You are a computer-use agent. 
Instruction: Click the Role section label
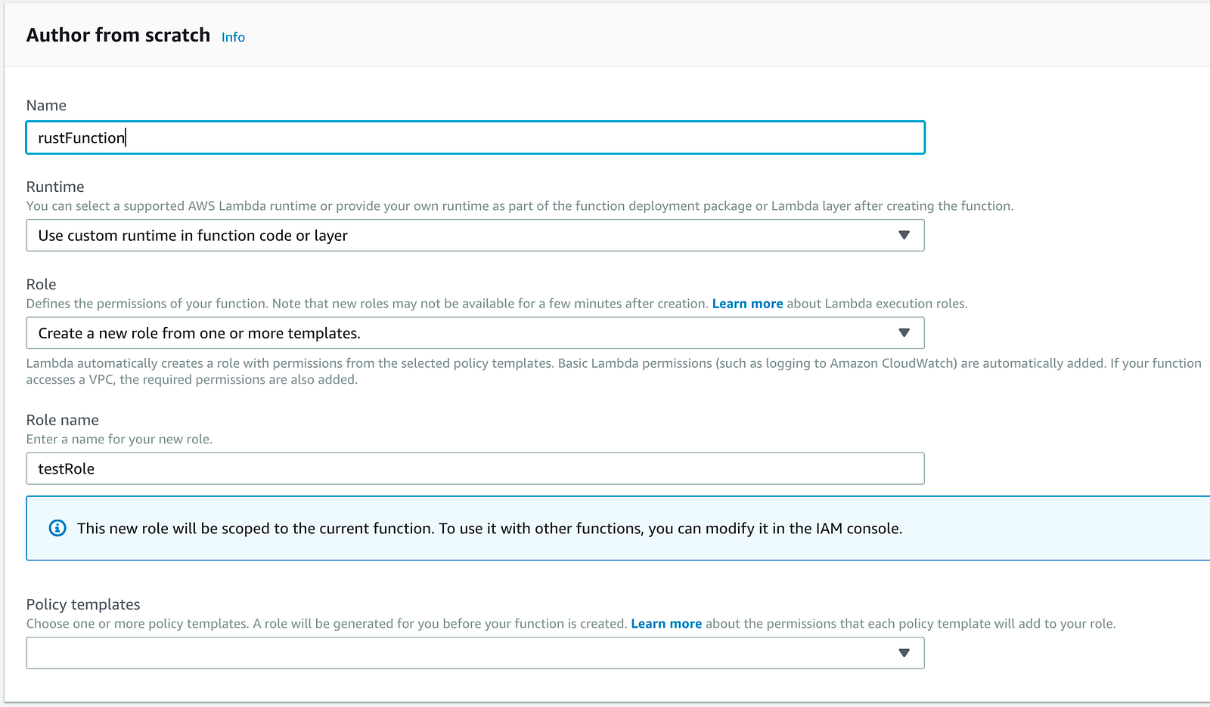tap(42, 284)
